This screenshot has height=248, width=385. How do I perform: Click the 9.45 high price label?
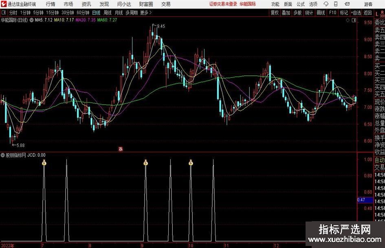pos(161,26)
